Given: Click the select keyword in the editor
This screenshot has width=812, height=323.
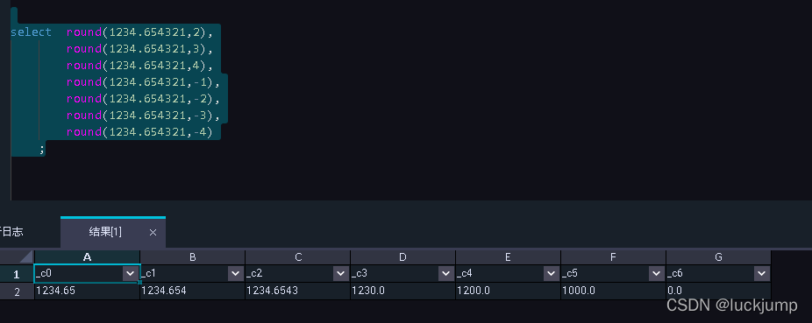Looking at the screenshot, I should click(x=31, y=32).
